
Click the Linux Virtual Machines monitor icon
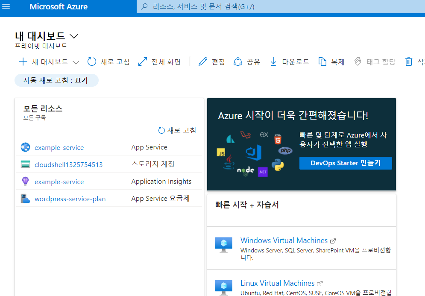[224, 287]
